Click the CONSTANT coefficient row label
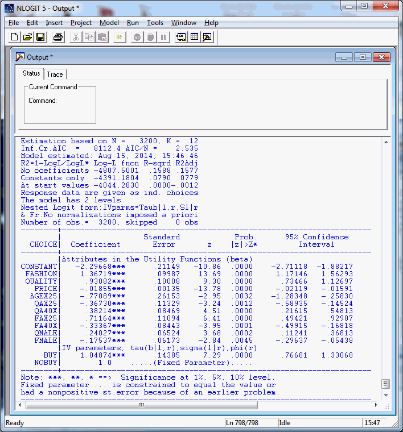Viewport: 403px width, 432px height. (39, 267)
